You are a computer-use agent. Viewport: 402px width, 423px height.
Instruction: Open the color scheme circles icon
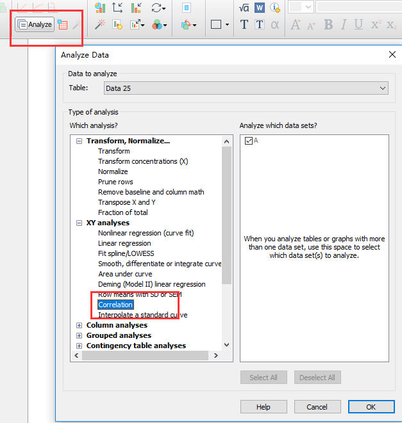(157, 25)
